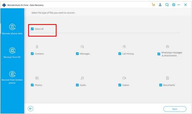
Task: Click the Photos picture icon
Action: pos(37,78)
